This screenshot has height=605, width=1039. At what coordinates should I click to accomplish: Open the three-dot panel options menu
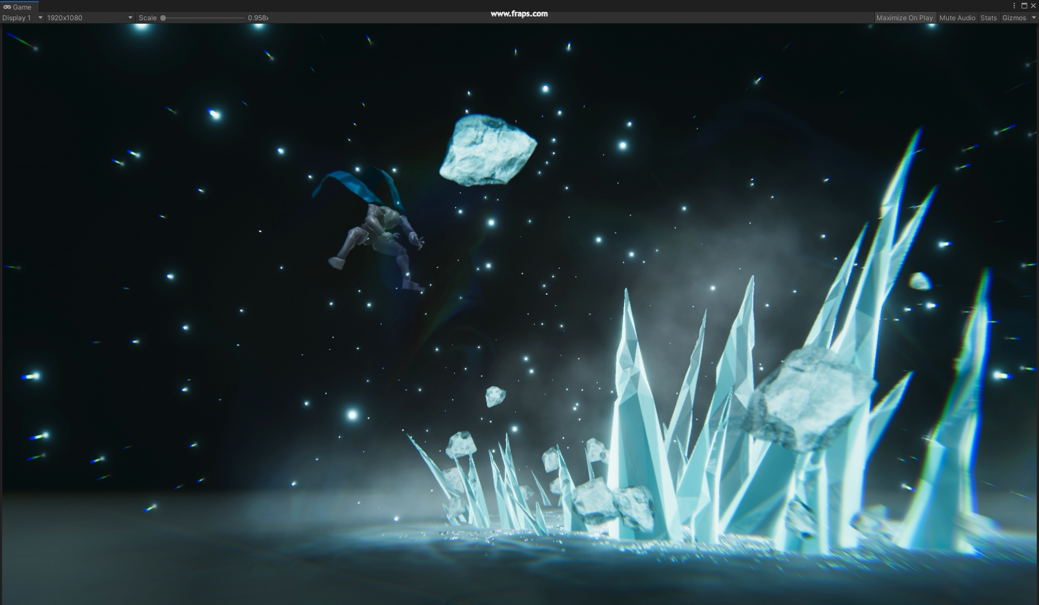[1014, 6]
